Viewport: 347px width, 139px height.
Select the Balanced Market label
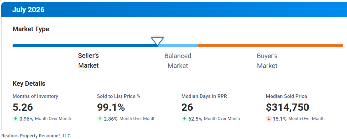[x=178, y=61]
